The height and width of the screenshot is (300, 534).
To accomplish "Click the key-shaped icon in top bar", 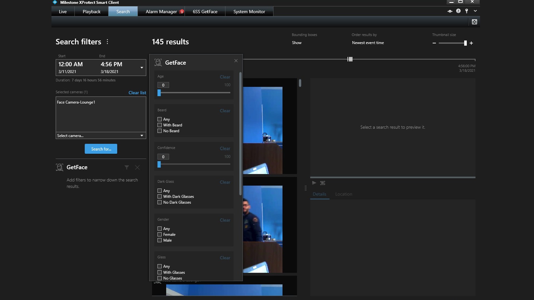I will pos(467,11).
